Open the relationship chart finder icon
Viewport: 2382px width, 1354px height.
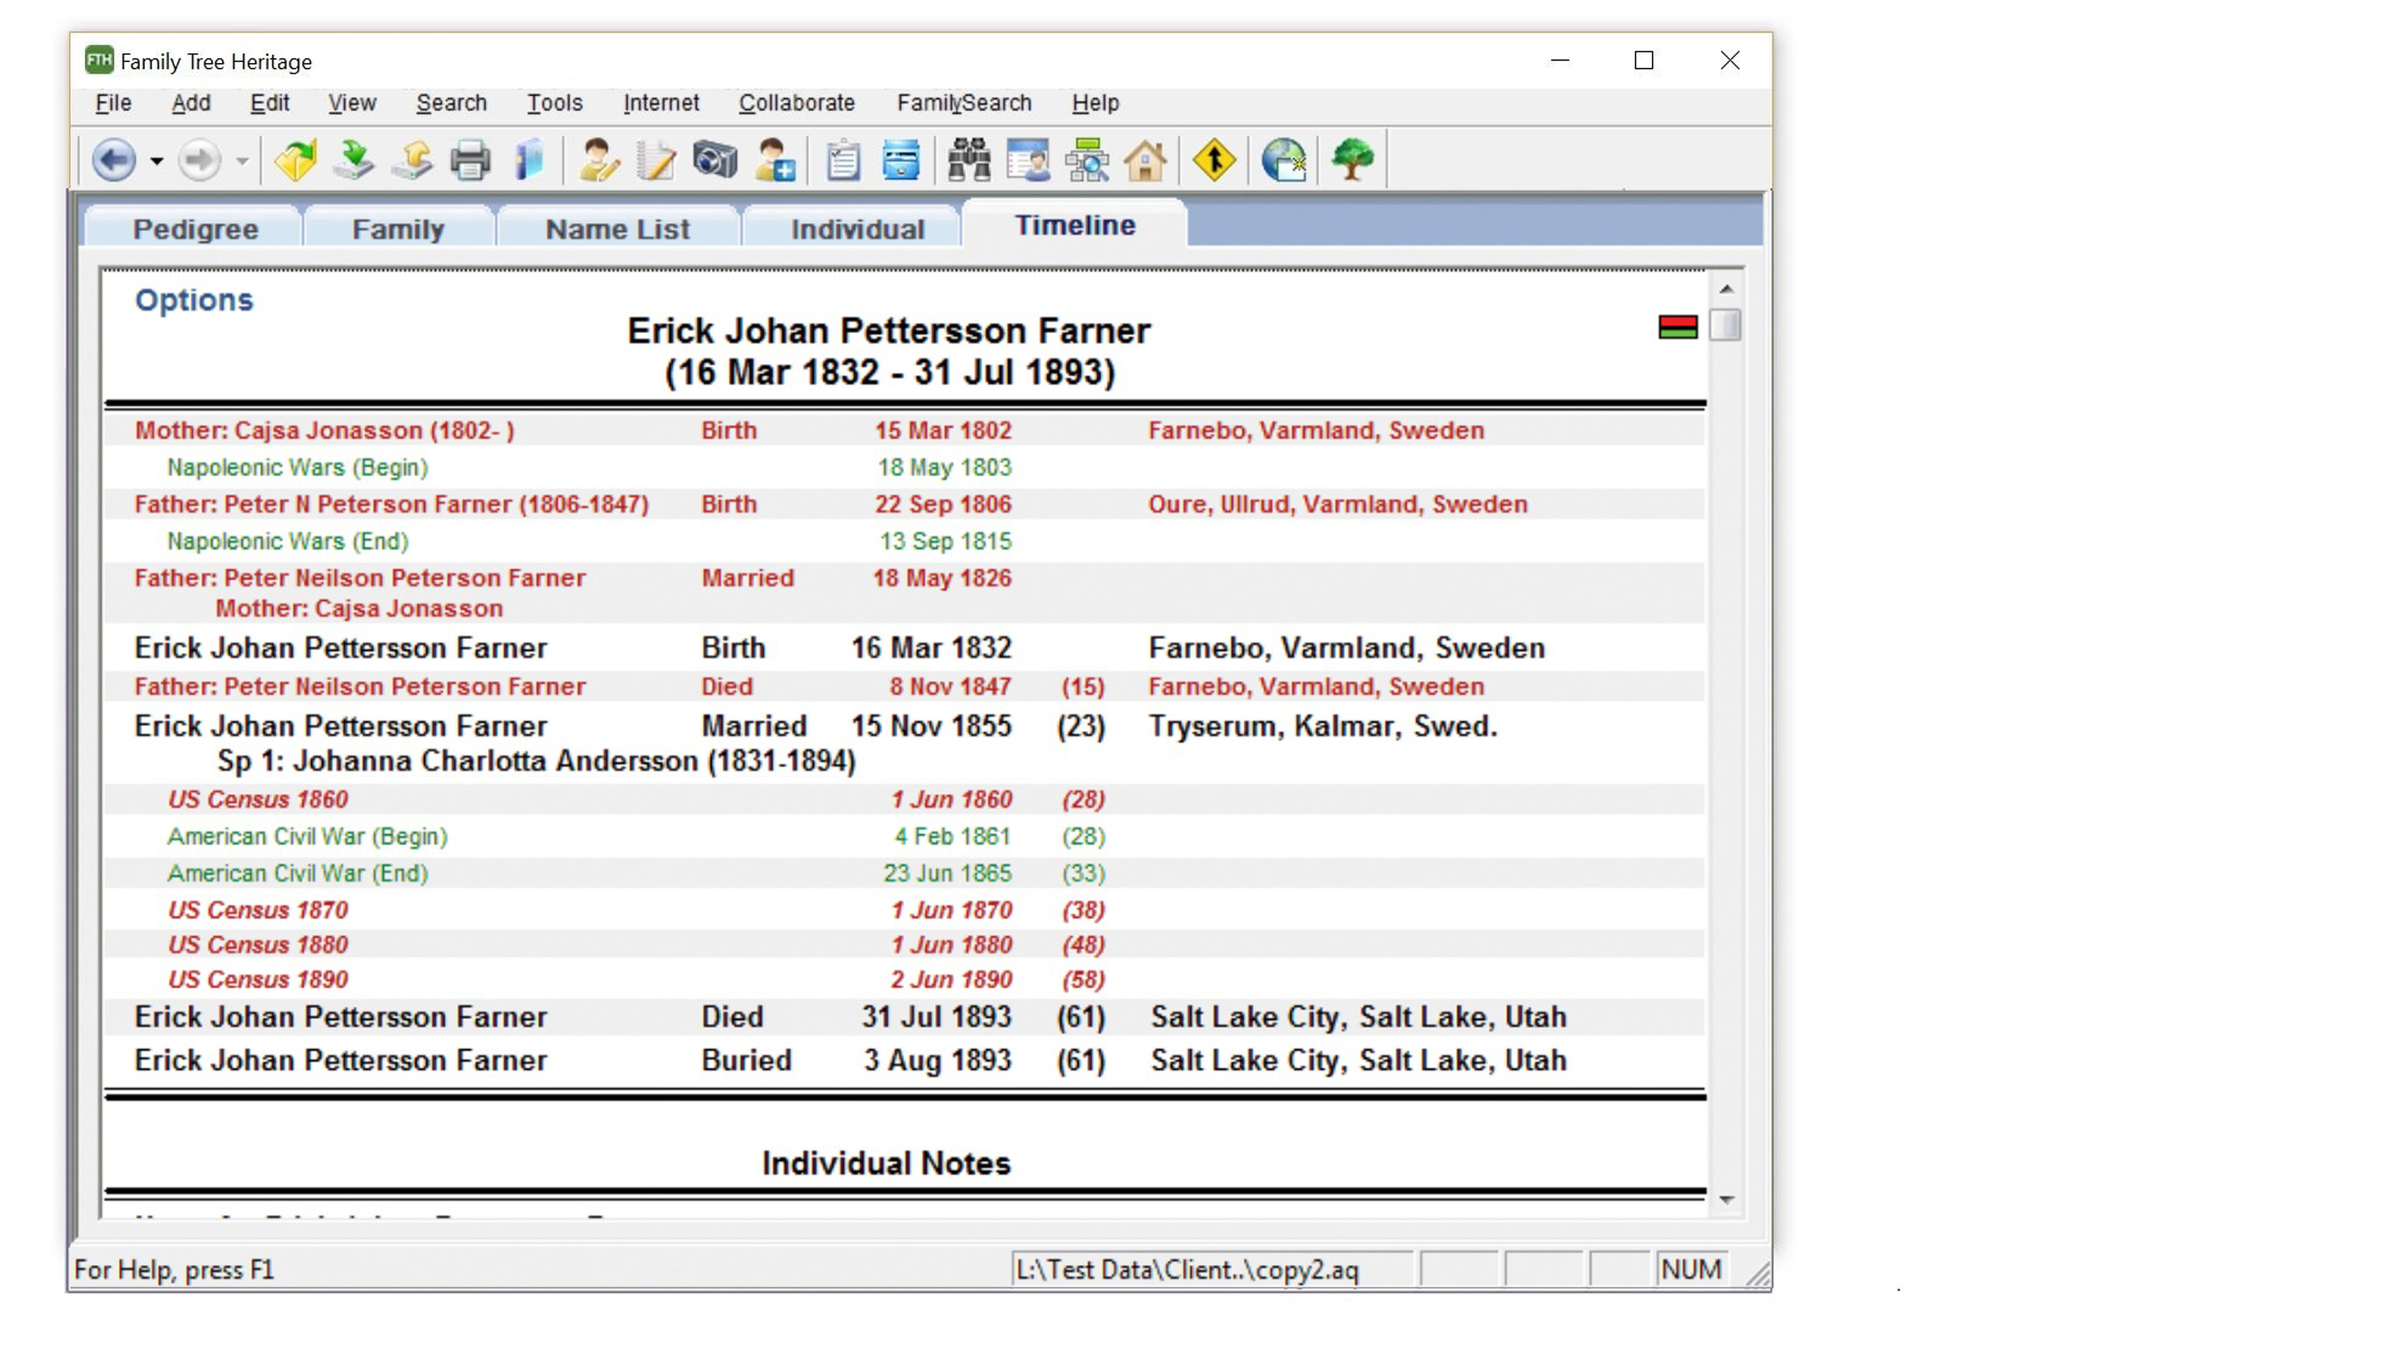coord(1088,160)
